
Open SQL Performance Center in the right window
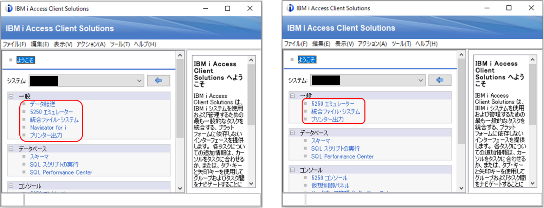[x=343, y=156]
